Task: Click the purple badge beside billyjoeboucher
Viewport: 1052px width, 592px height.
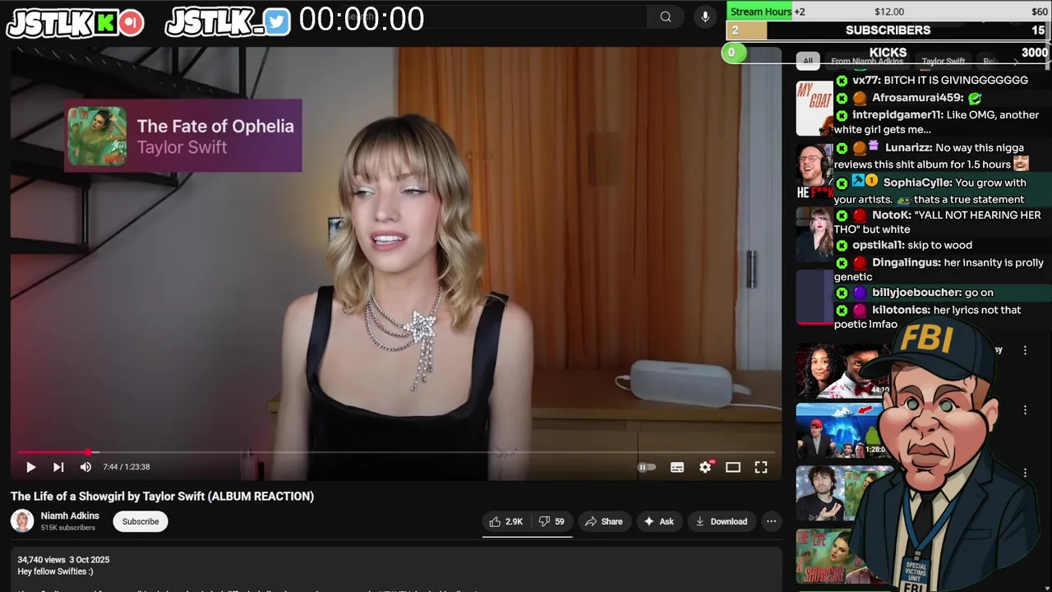Action: click(860, 293)
